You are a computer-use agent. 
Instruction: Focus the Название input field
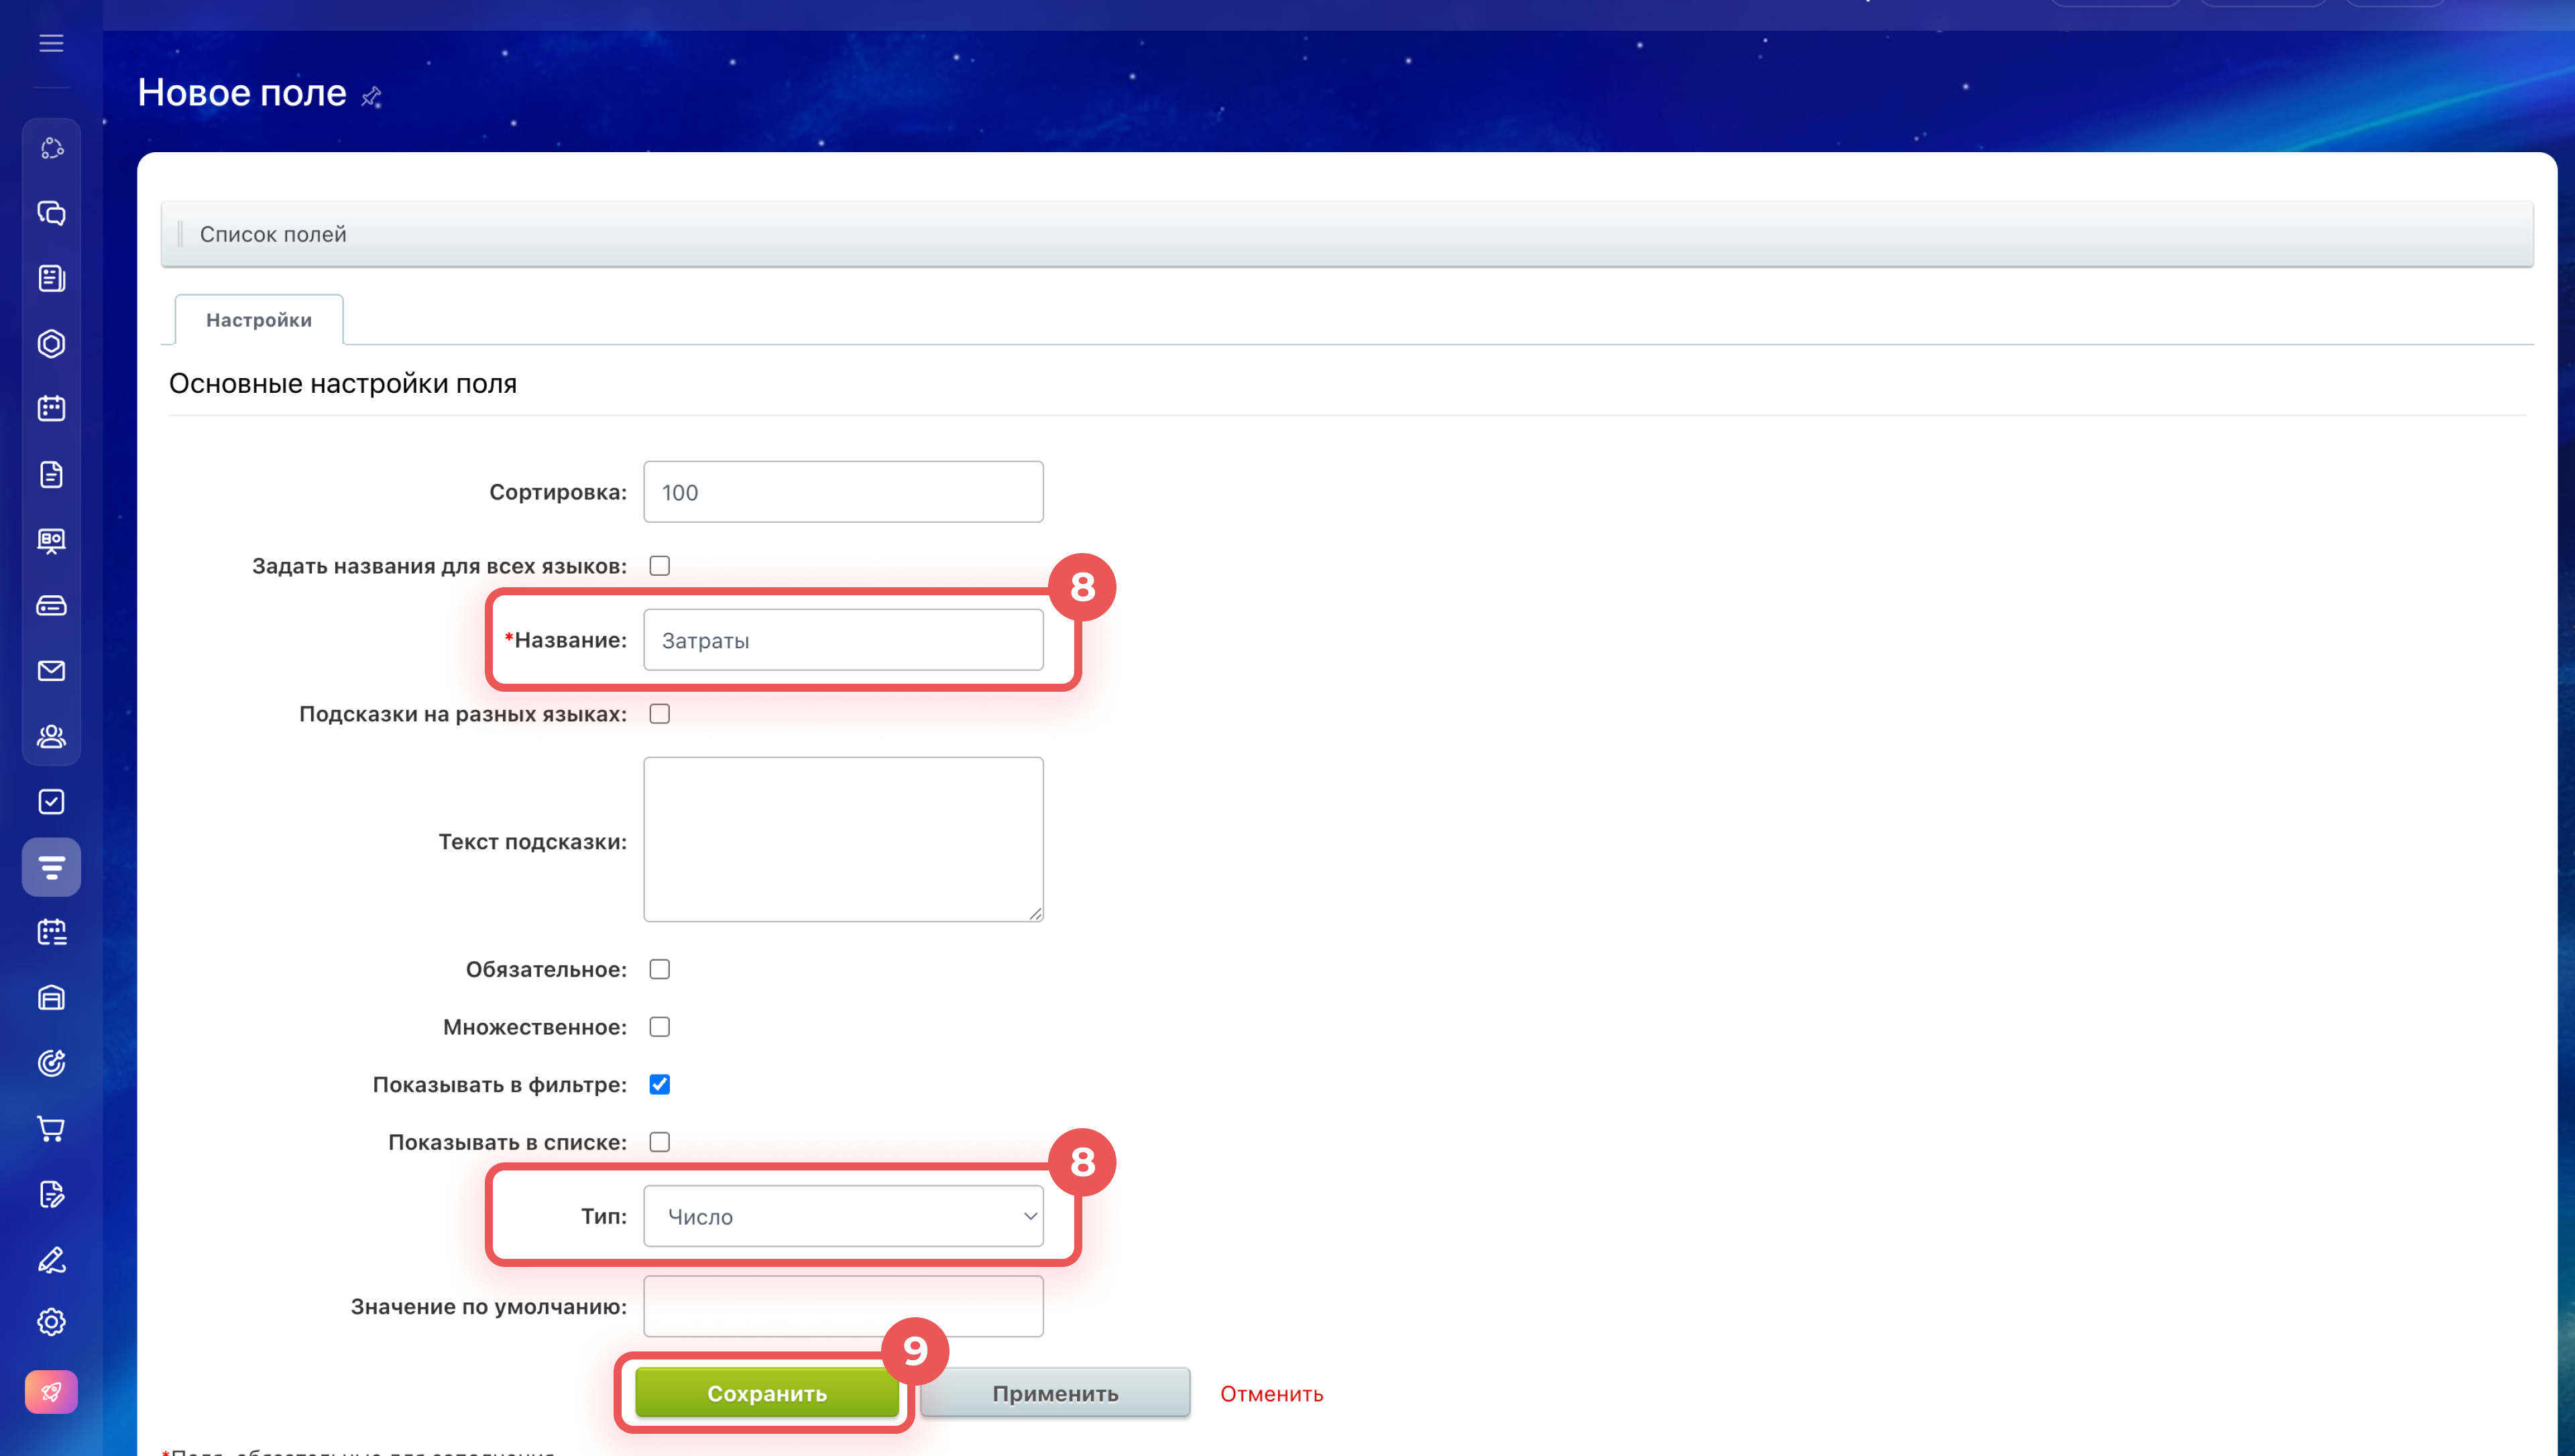843,640
